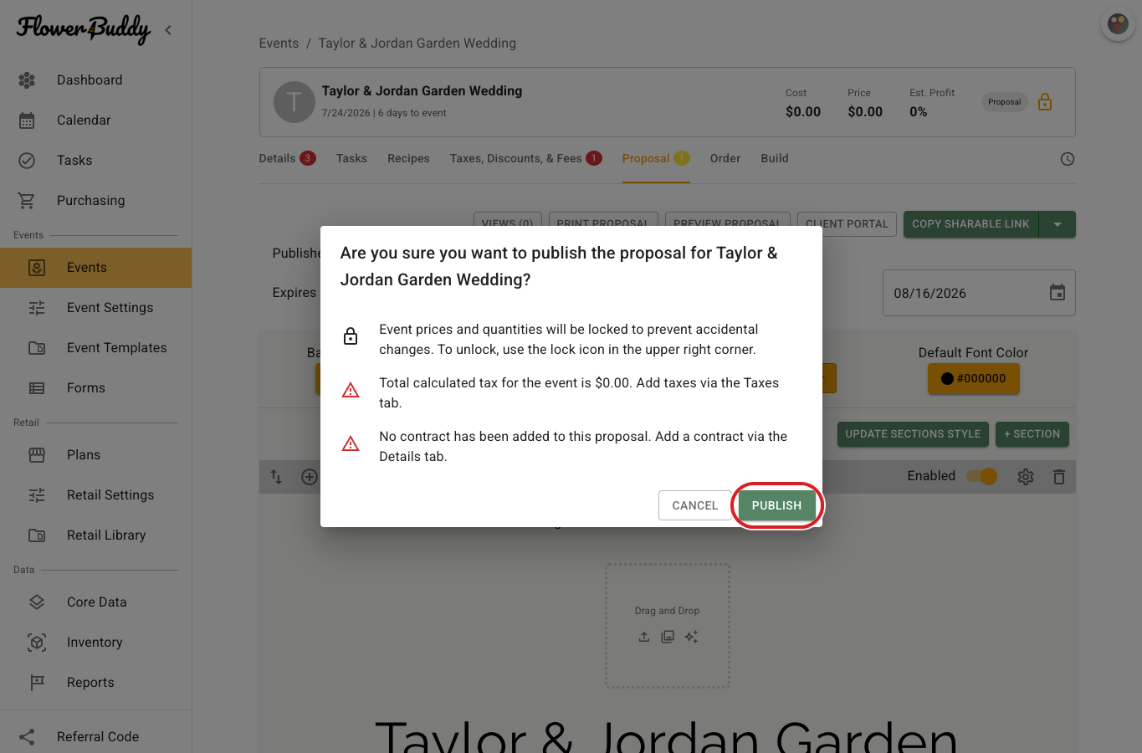Click the Client Portal button

coord(847,224)
